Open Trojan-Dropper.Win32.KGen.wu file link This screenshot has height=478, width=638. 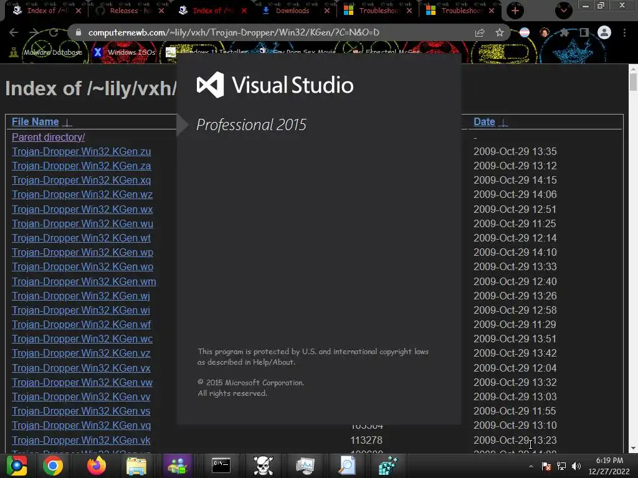tap(83, 223)
